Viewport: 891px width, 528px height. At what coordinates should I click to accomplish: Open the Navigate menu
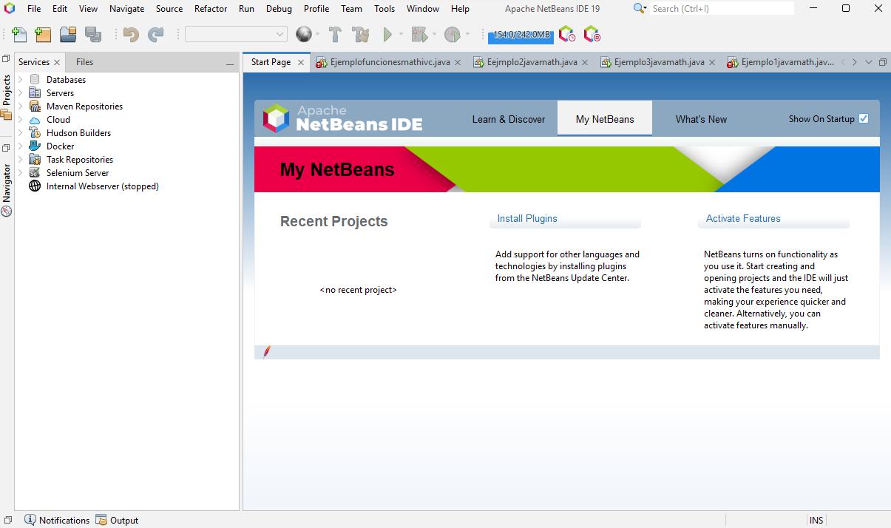point(127,9)
